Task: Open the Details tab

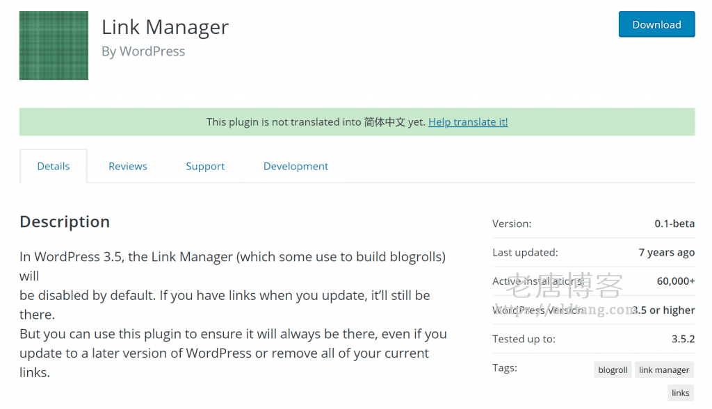Action: pyautogui.click(x=53, y=166)
